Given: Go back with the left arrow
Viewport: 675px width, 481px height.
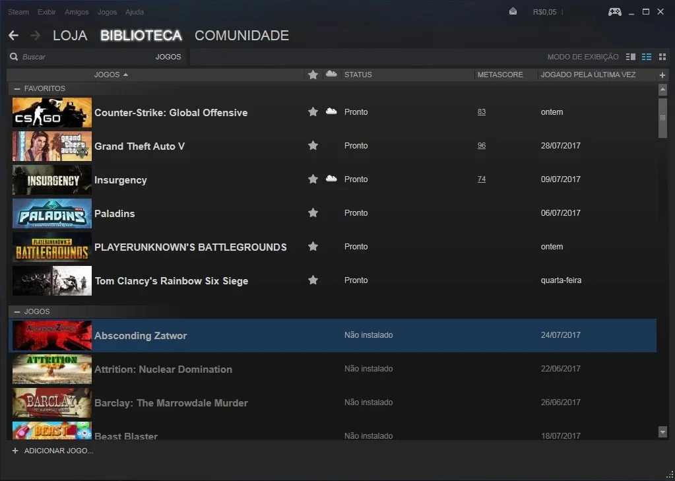Looking at the screenshot, I should [x=13, y=36].
